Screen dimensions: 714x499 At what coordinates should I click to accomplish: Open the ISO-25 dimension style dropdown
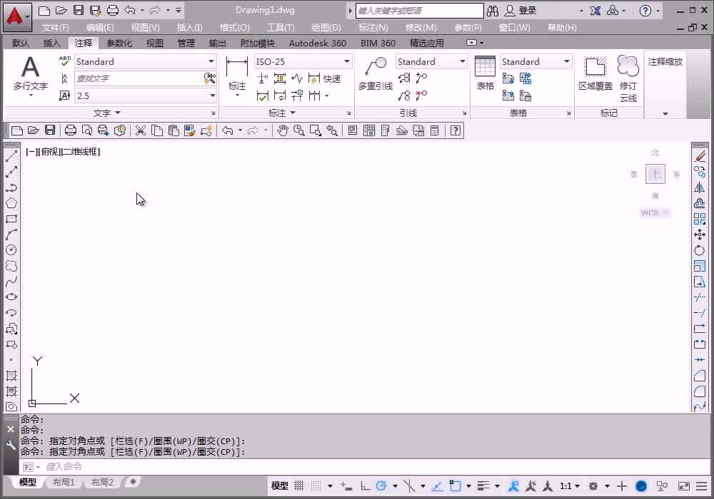point(347,61)
